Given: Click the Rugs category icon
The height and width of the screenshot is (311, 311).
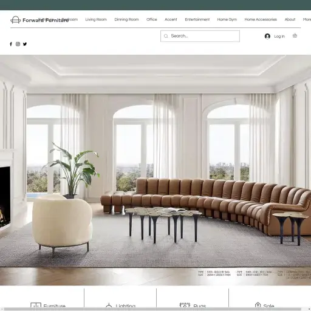Looking at the screenshot, I should (185, 305).
